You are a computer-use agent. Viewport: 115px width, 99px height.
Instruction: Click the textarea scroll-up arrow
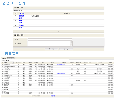pos(71,42)
